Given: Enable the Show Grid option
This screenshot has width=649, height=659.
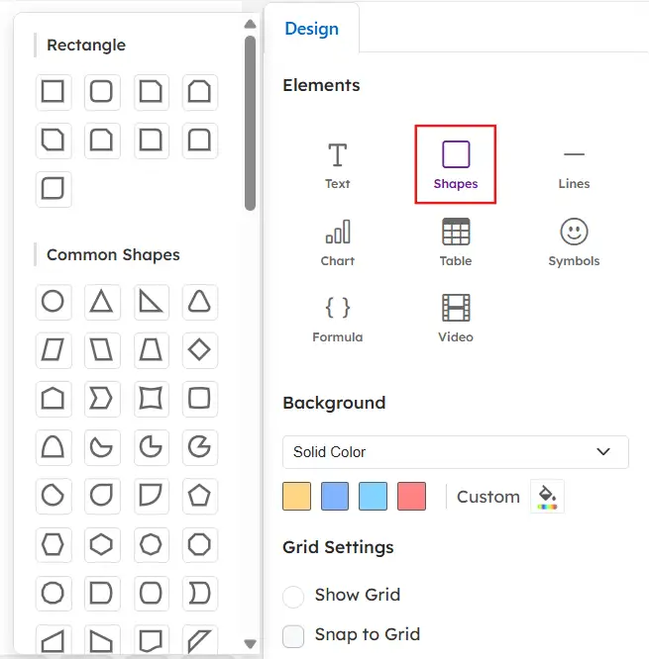Looking at the screenshot, I should pyautogui.click(x=293, y=596).
